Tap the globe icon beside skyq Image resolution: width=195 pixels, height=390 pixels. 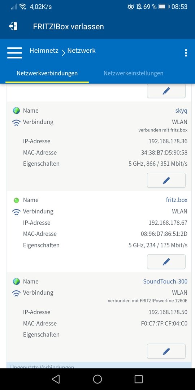16,110
